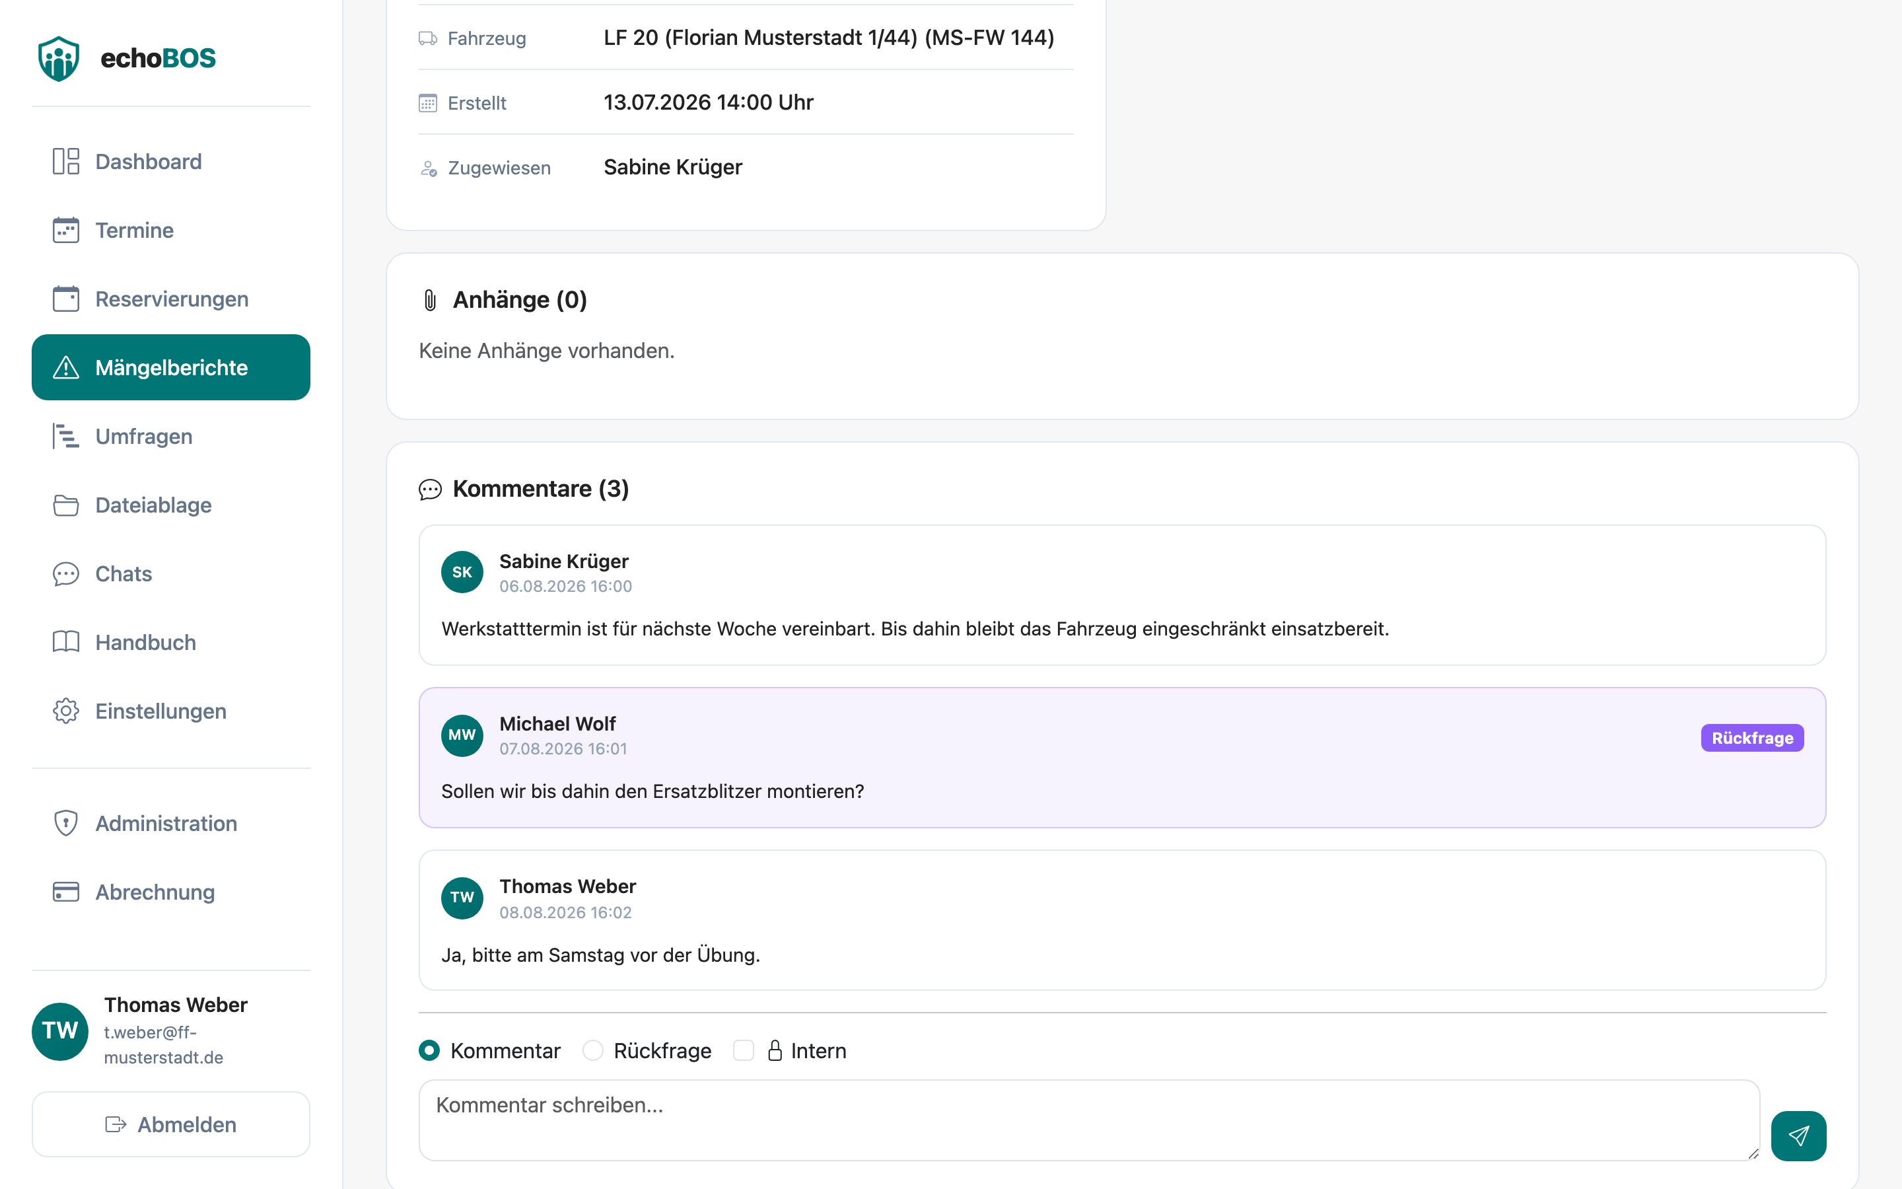1902x1189 pixels.
Task: Click the Anhänge paperclip icon
Action: coord(430,301)
